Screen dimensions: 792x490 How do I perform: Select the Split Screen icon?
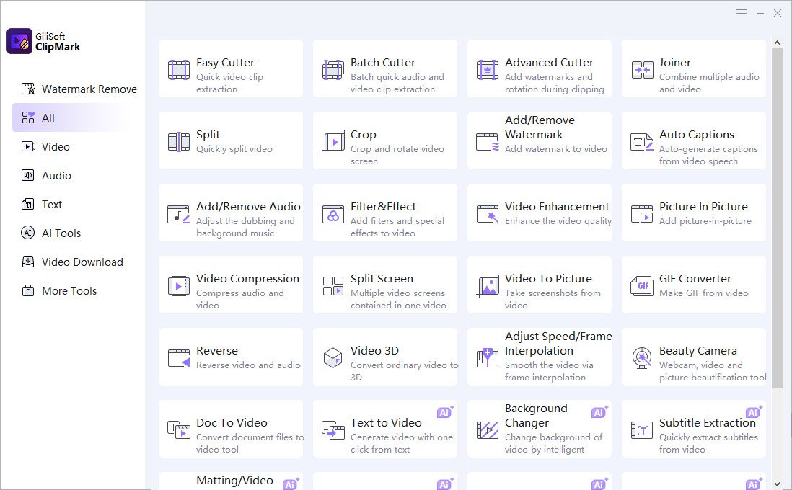333,285
